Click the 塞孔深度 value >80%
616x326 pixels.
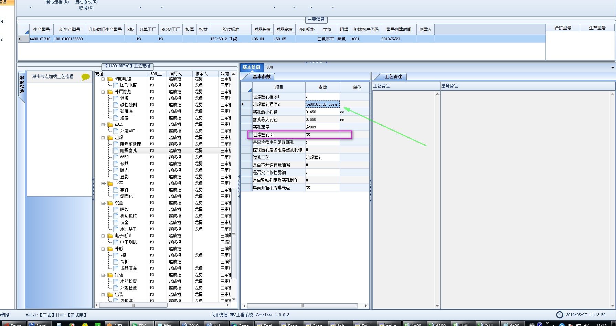(x=322, y=127)
